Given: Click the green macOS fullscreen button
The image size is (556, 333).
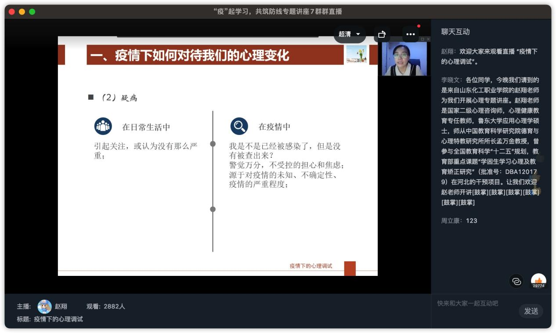Looking at the screenshot, I should coord(32,12).
